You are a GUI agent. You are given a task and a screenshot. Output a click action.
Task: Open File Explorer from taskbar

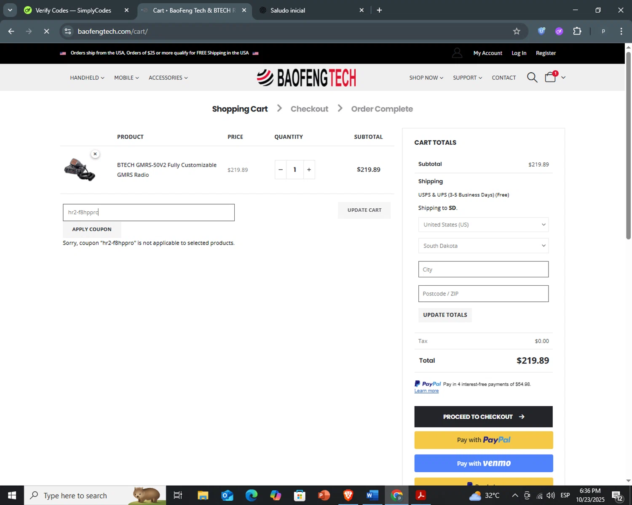(203, 495)
